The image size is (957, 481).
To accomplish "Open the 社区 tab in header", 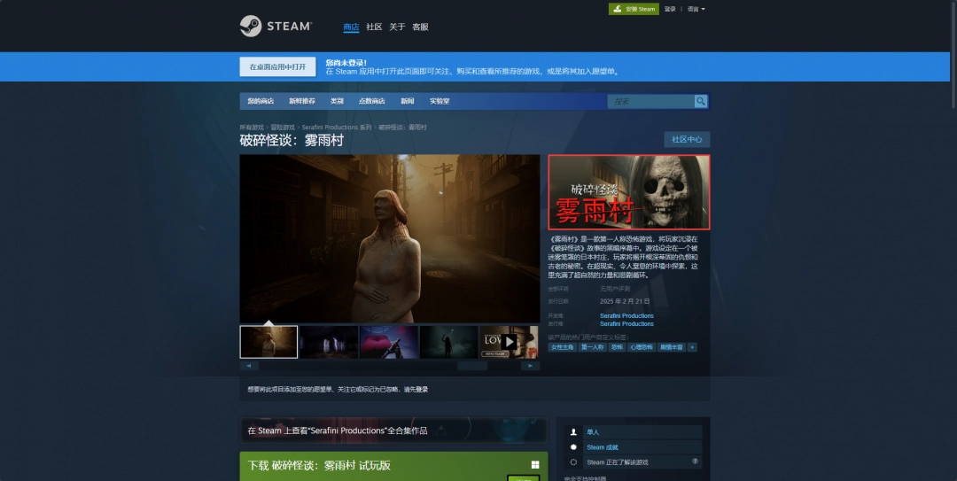I will [x=374, y=27].
